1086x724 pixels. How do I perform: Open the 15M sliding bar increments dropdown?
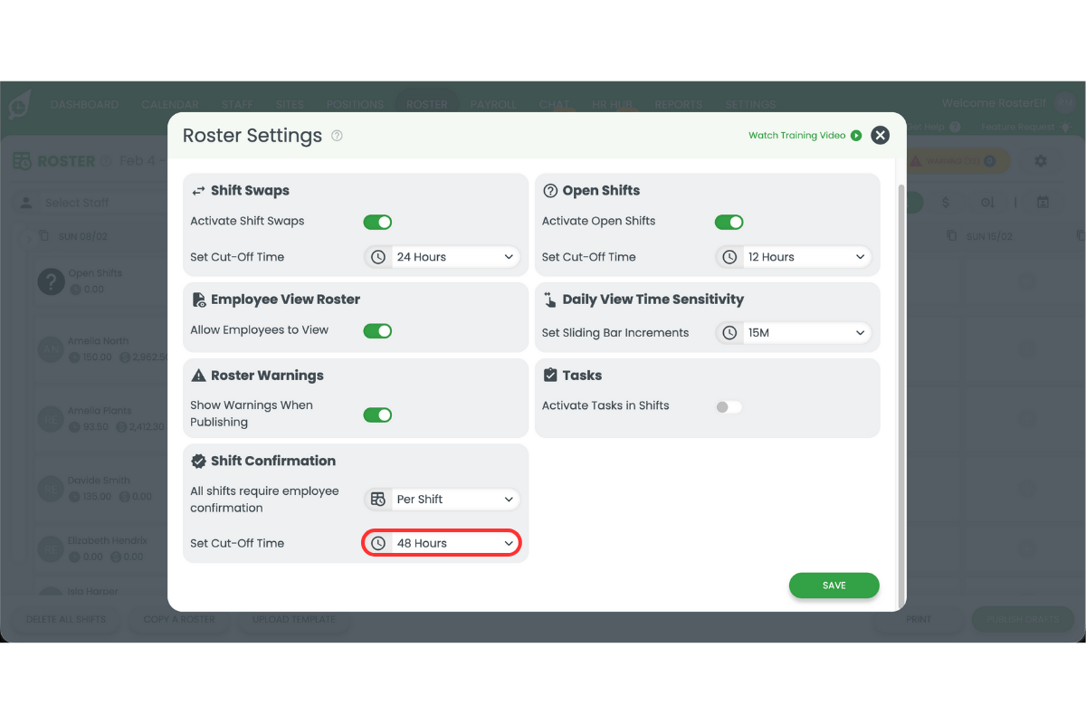click(793, 332)
